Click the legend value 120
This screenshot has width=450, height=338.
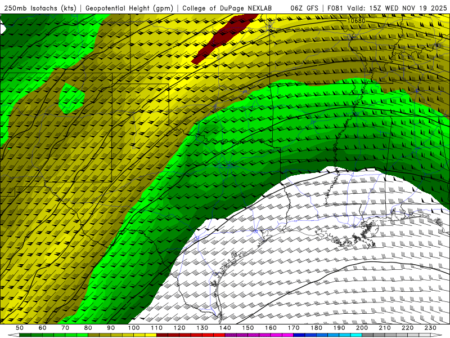point(179,328)
